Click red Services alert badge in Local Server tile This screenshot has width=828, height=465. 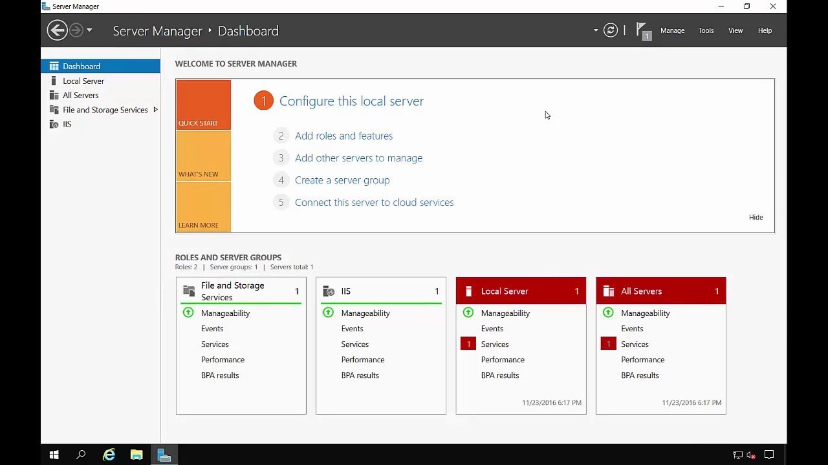[x=468, y=344]
